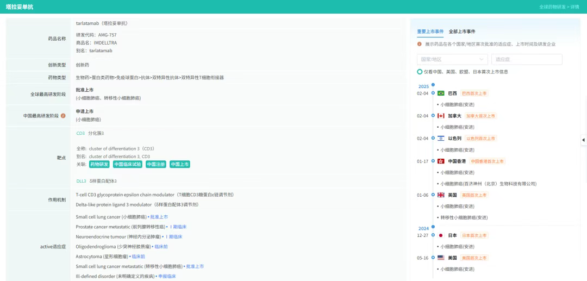Image resolution: width=587 pixels, height=281 pixels.
Task: Click the side panel collapse arrow
Action: (583, 140)
